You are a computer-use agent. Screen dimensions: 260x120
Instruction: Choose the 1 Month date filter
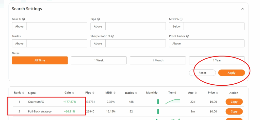click(x=158, y=60)
